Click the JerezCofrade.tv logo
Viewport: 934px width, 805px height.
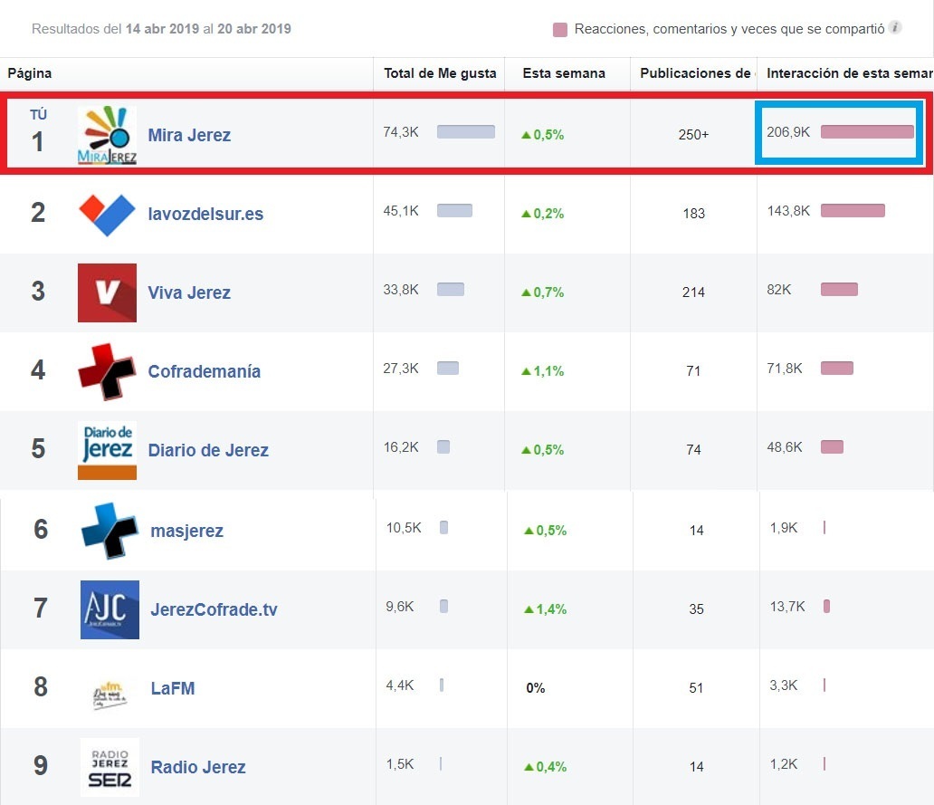tap(110, 609)
